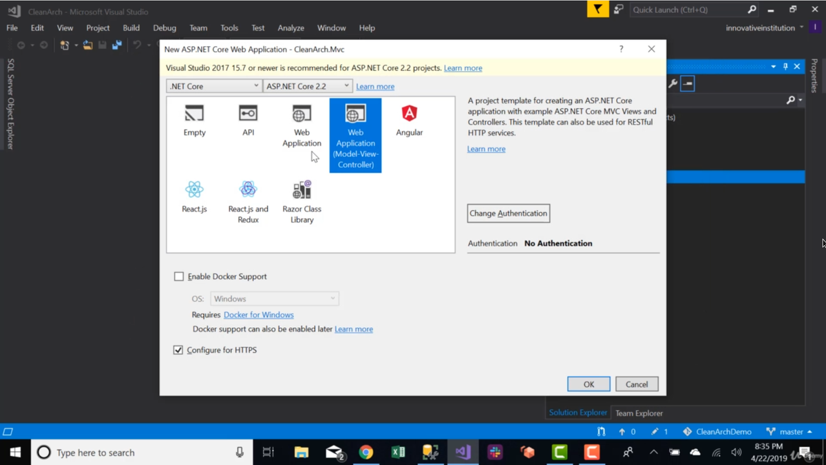Click the pending changes pencil indicator
The width and height of the screenshot is (826, 465).
click(x=659, y=431)
